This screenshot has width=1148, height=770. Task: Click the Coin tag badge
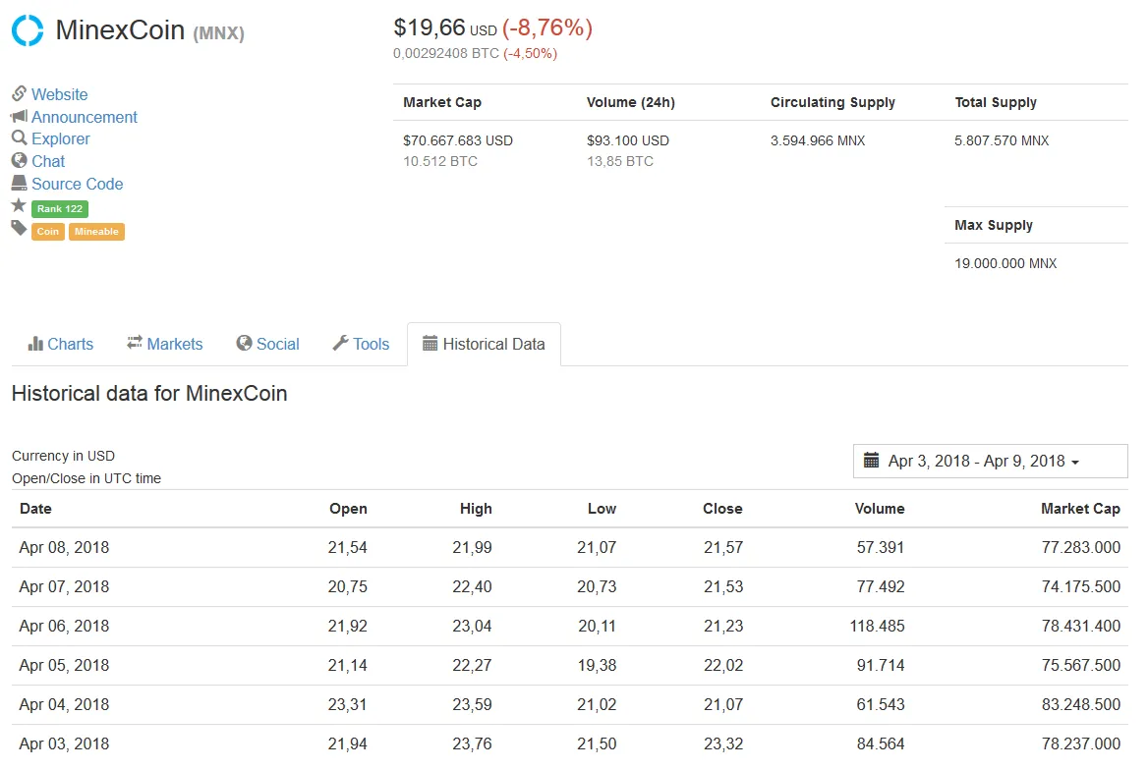coord(48,232)
